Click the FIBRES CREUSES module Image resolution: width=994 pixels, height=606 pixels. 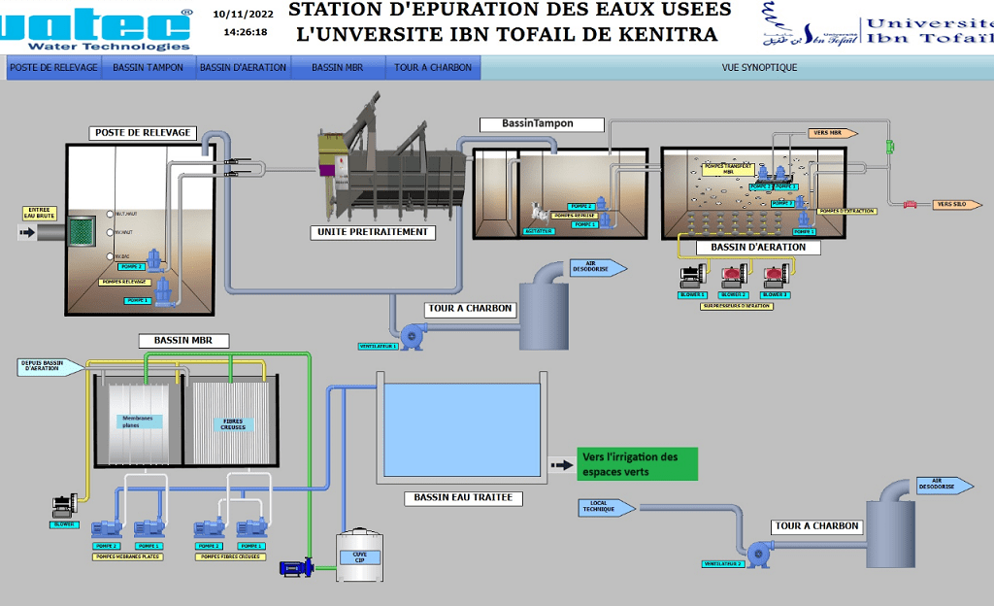point(231,423)
